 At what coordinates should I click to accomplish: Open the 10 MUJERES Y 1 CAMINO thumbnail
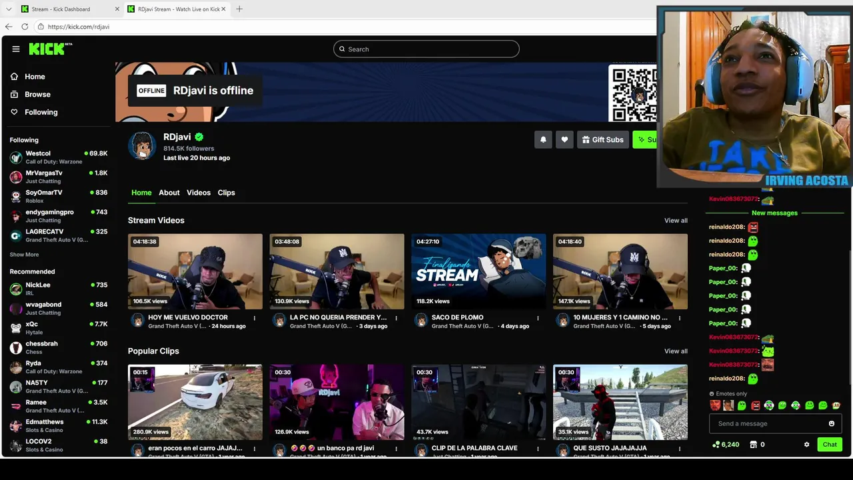pyautogui.click(x=620, y=271)
